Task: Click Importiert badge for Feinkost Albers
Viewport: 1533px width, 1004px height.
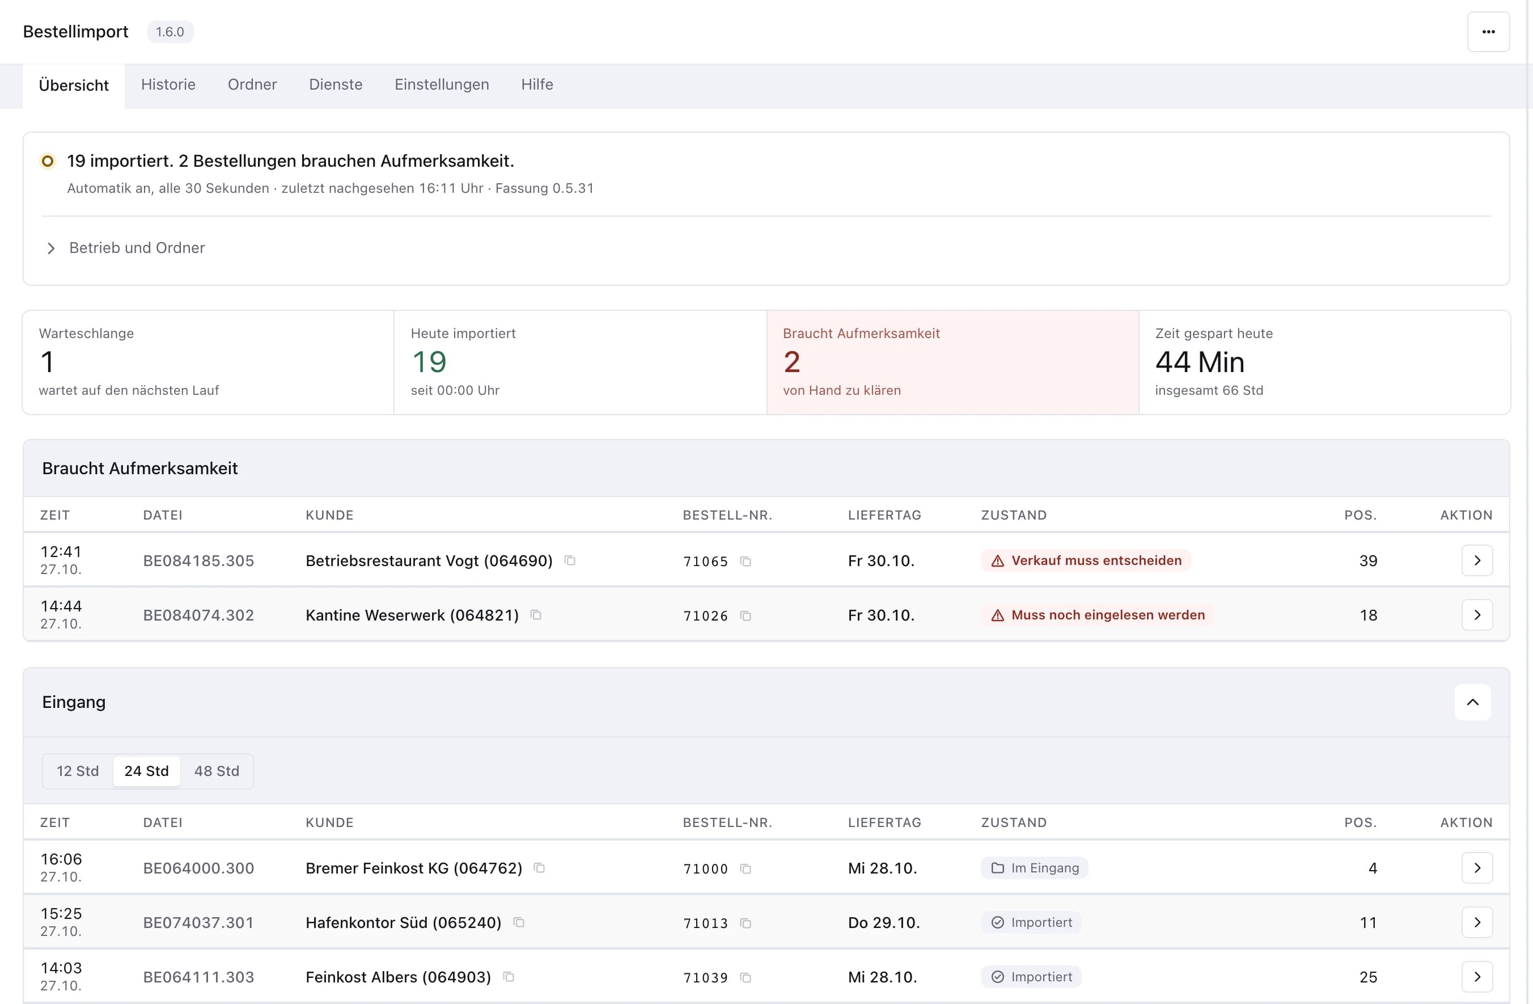Action: coord(1031,977)
